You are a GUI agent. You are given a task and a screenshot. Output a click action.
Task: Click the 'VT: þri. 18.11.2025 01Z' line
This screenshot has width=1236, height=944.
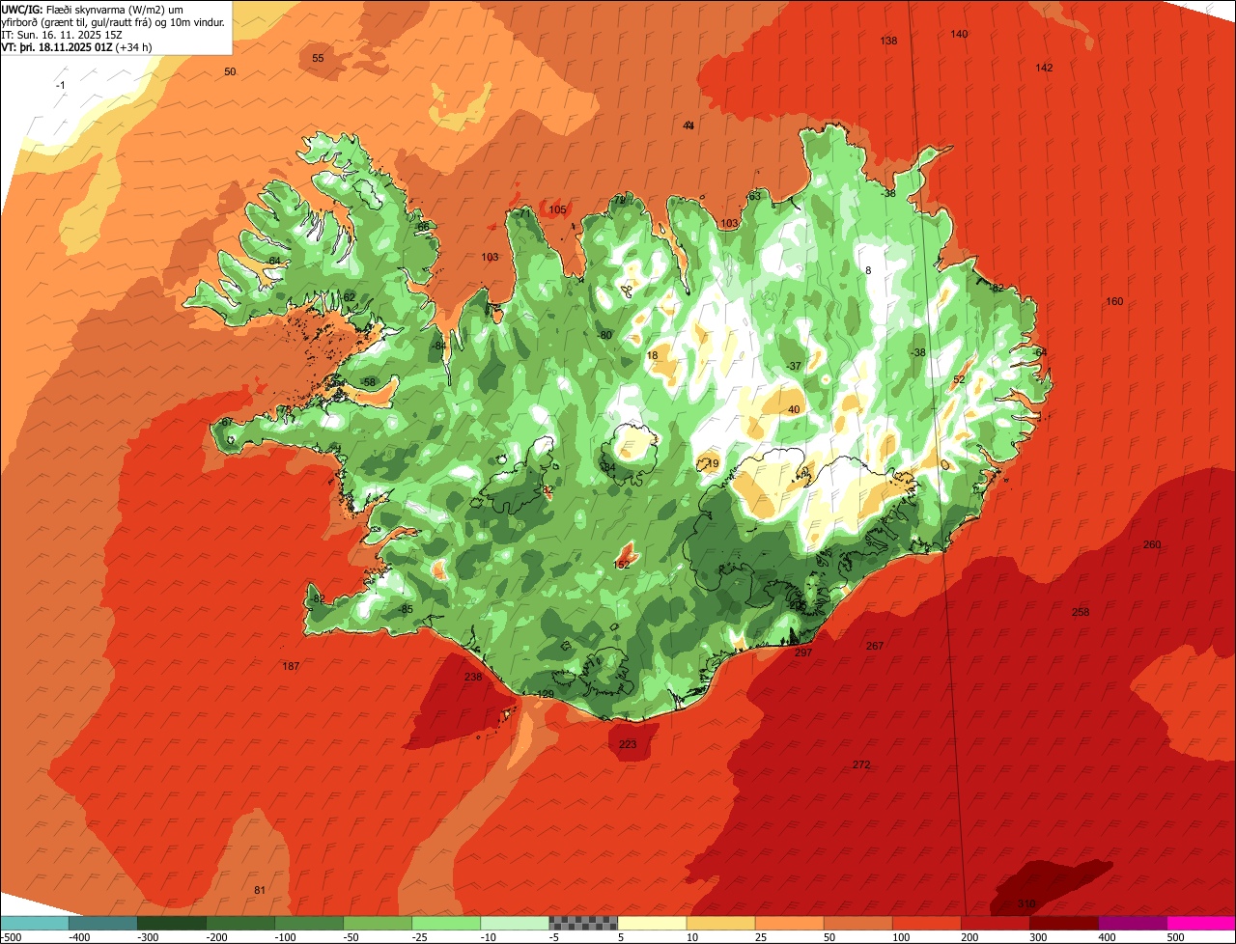[x=57, y=46]
